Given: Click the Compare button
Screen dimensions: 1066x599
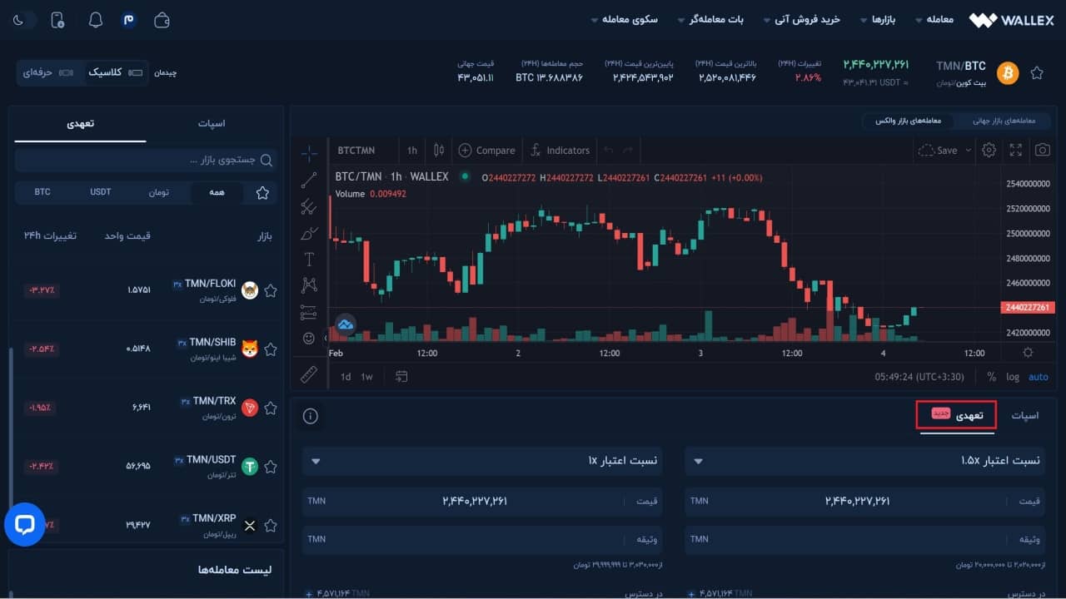Looking at the screenshot, I should click(487, 151).
